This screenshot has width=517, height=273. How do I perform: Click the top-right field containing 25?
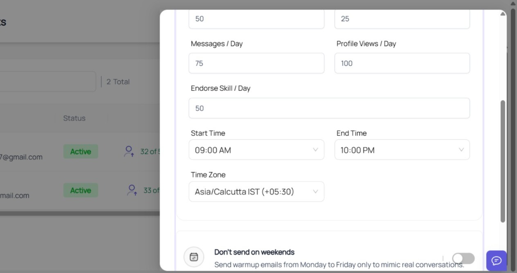coord(402,19)
